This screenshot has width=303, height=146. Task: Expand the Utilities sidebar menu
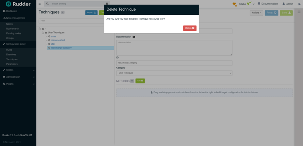pos(18,70)
